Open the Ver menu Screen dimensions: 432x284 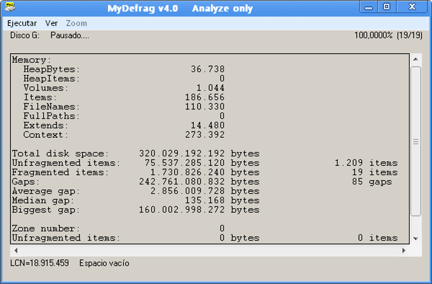[x=51, y=24]
